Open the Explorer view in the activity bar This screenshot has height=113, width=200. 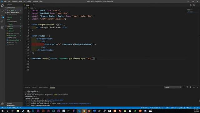[x=2, y=6]
